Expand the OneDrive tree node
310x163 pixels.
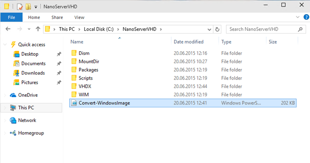5,95
